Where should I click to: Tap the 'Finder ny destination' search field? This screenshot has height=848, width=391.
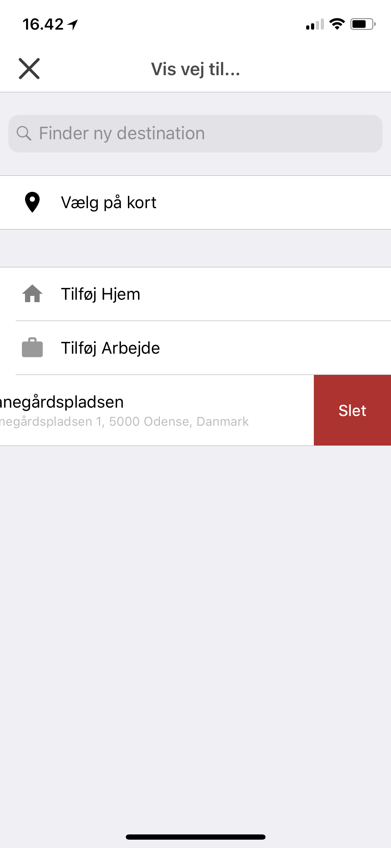[x=195, y=134]
